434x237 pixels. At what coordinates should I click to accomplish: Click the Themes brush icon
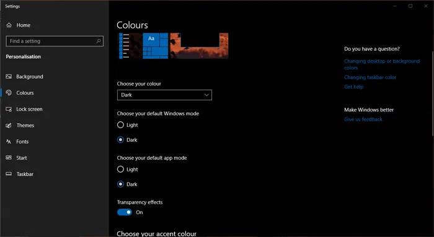tap(9, 126)
